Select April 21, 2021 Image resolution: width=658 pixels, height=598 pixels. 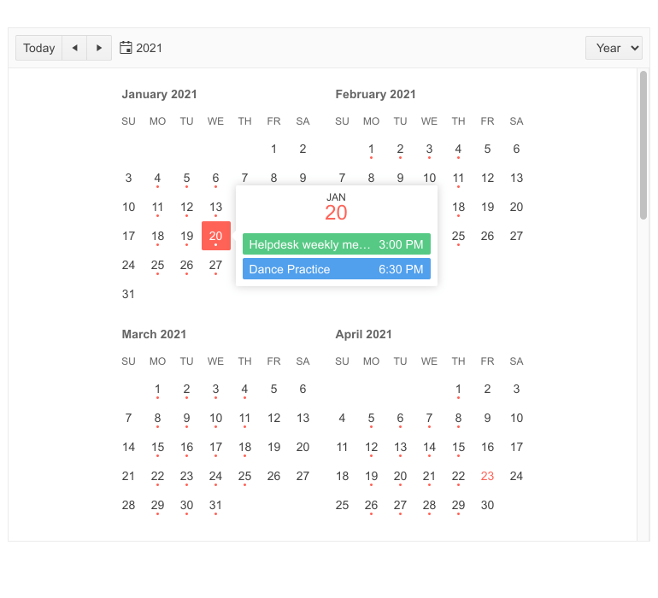pyautogui.click(x=429, y=476)
